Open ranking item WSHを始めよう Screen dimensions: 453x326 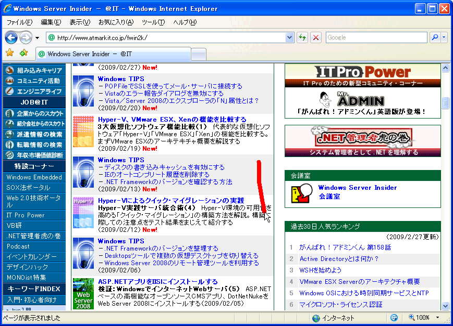click(x=321, y=270)
